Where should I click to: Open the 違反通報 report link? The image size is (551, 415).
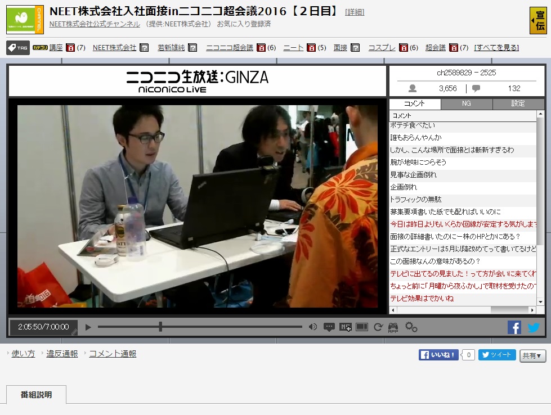[x=62, y=354]
